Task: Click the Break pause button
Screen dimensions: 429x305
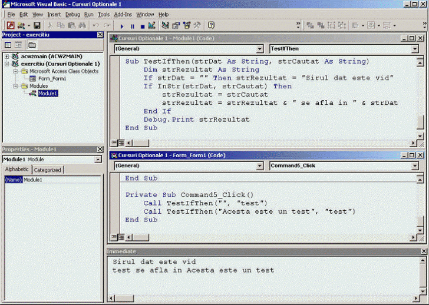Action: coord(133,26)
